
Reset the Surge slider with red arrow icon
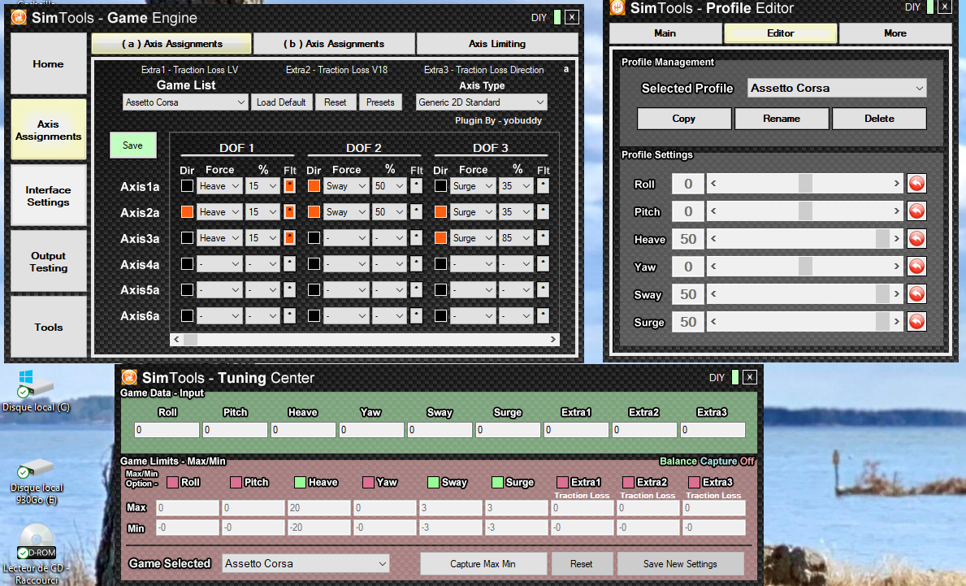(916, 322)
